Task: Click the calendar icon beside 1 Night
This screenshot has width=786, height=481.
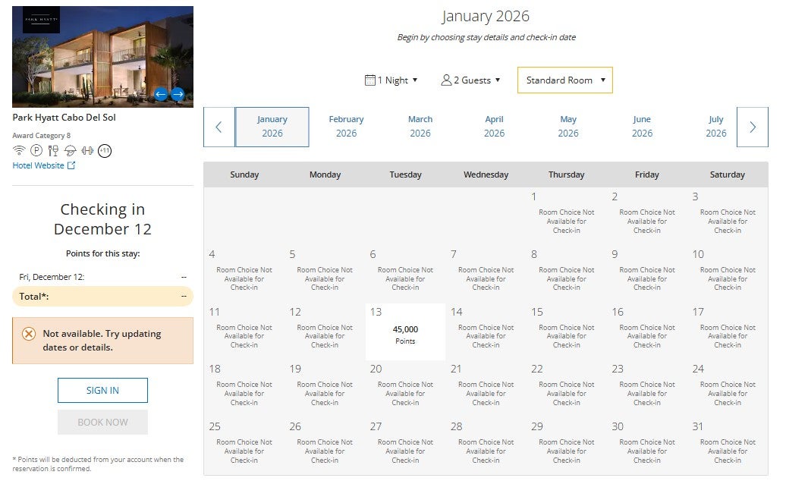Action: tap(371, 80)
